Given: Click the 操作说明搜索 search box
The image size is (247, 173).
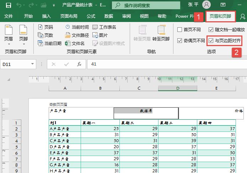Looking at the screenshot, I should [146, 5].
